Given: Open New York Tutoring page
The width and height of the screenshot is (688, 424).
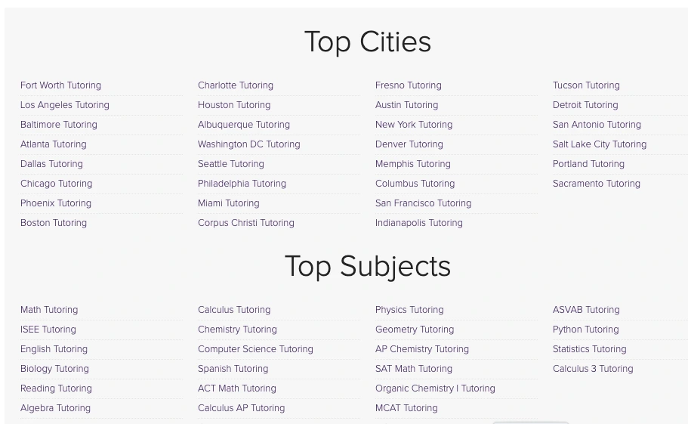Looking at the screenshot, I should coord(413,125).
